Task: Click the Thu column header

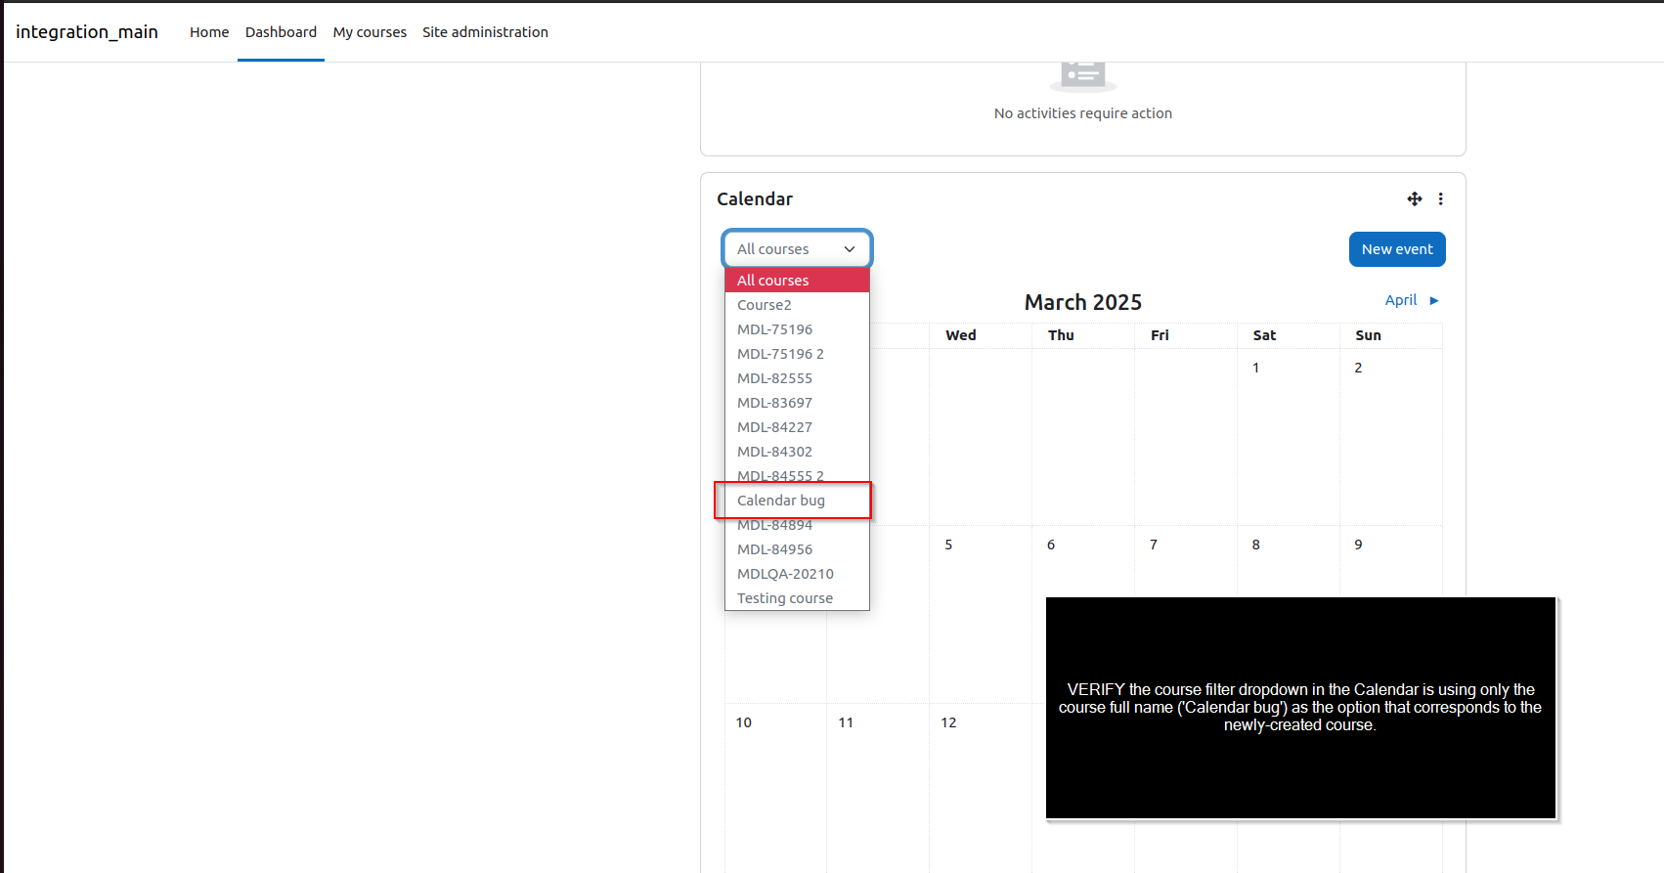Action: [x=1061, y=335]
